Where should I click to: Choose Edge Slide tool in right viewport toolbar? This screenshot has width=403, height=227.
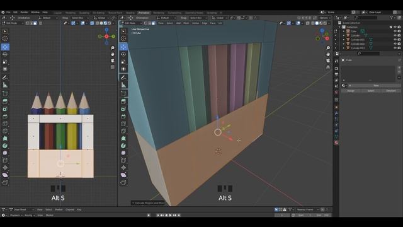[123, 160]
